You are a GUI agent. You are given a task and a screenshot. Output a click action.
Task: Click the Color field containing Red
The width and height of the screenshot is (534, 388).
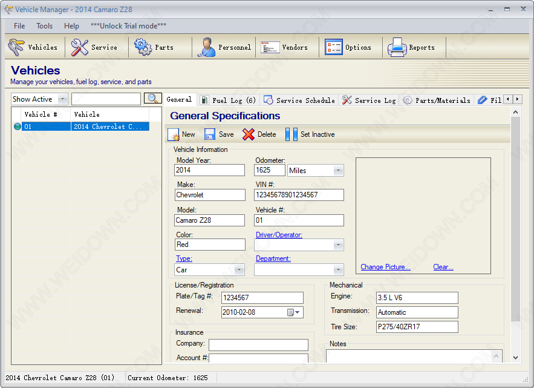click(210, 245)
